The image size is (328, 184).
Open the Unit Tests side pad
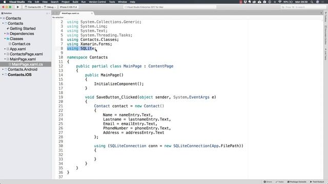click(326, 54)
